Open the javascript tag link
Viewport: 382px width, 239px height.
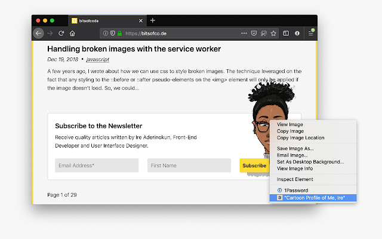[x=98, y=59]
